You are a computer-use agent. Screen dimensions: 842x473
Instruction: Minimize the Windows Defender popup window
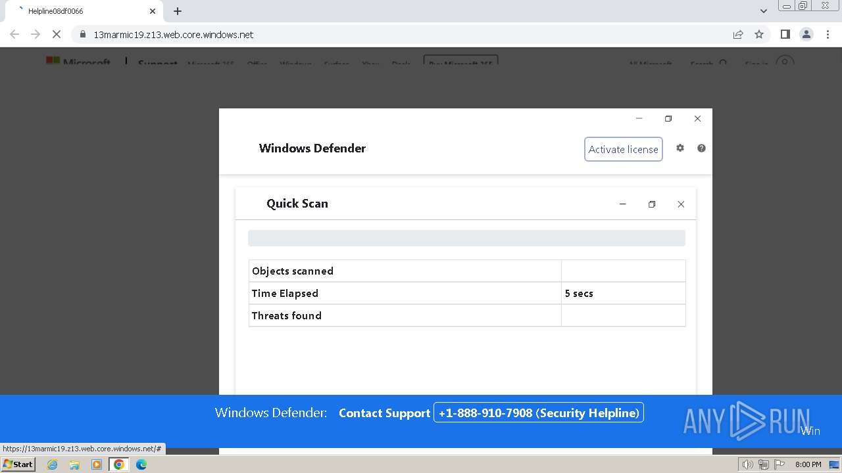[639, 119]
